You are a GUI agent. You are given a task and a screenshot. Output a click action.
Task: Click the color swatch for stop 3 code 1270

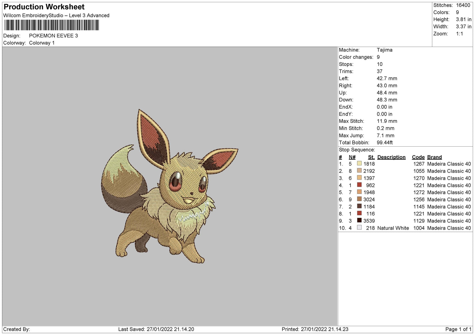[x=359, y=178]
